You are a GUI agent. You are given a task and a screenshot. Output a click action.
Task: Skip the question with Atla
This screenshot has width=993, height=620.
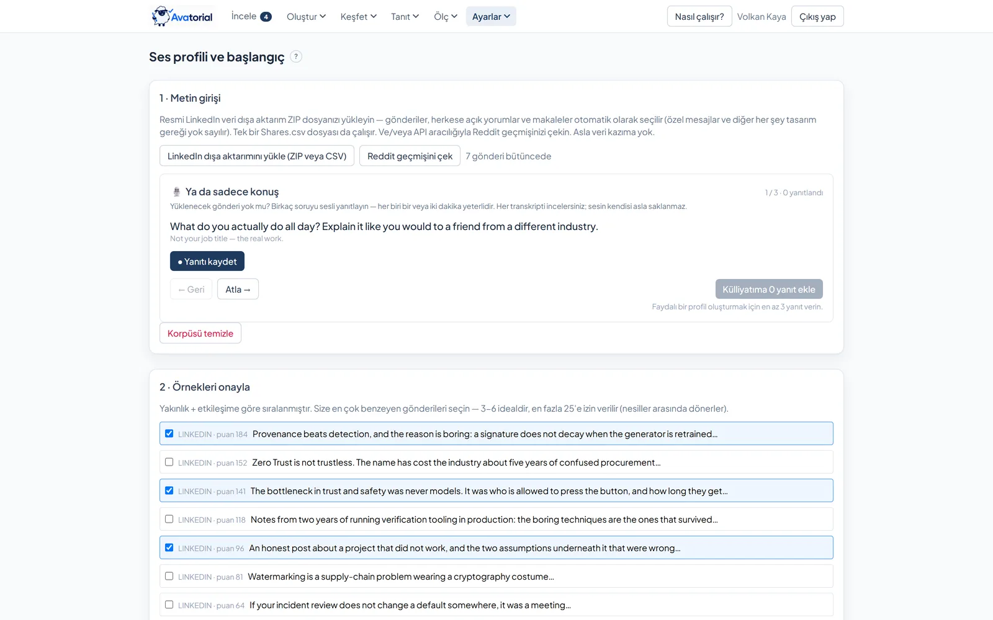point(238,289)
